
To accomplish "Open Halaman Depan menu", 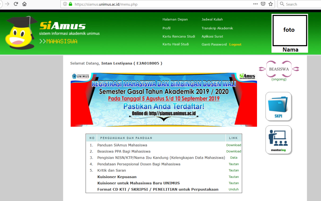I will pos(175,19).
